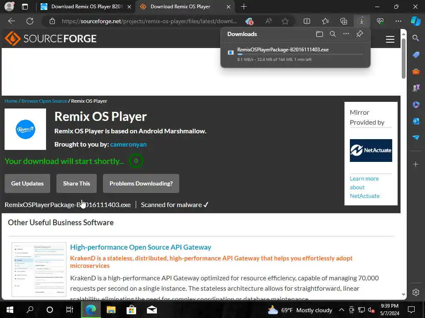This screenshot has height=318, width=425.
Task: Click the 0 countdown circle
Action: coord(136,161)
